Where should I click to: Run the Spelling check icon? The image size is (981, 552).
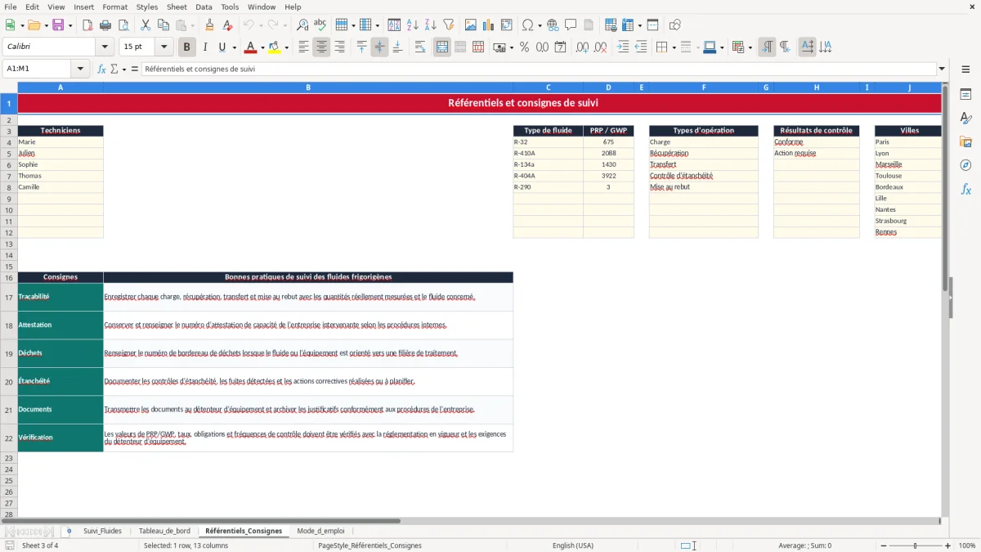320,25
